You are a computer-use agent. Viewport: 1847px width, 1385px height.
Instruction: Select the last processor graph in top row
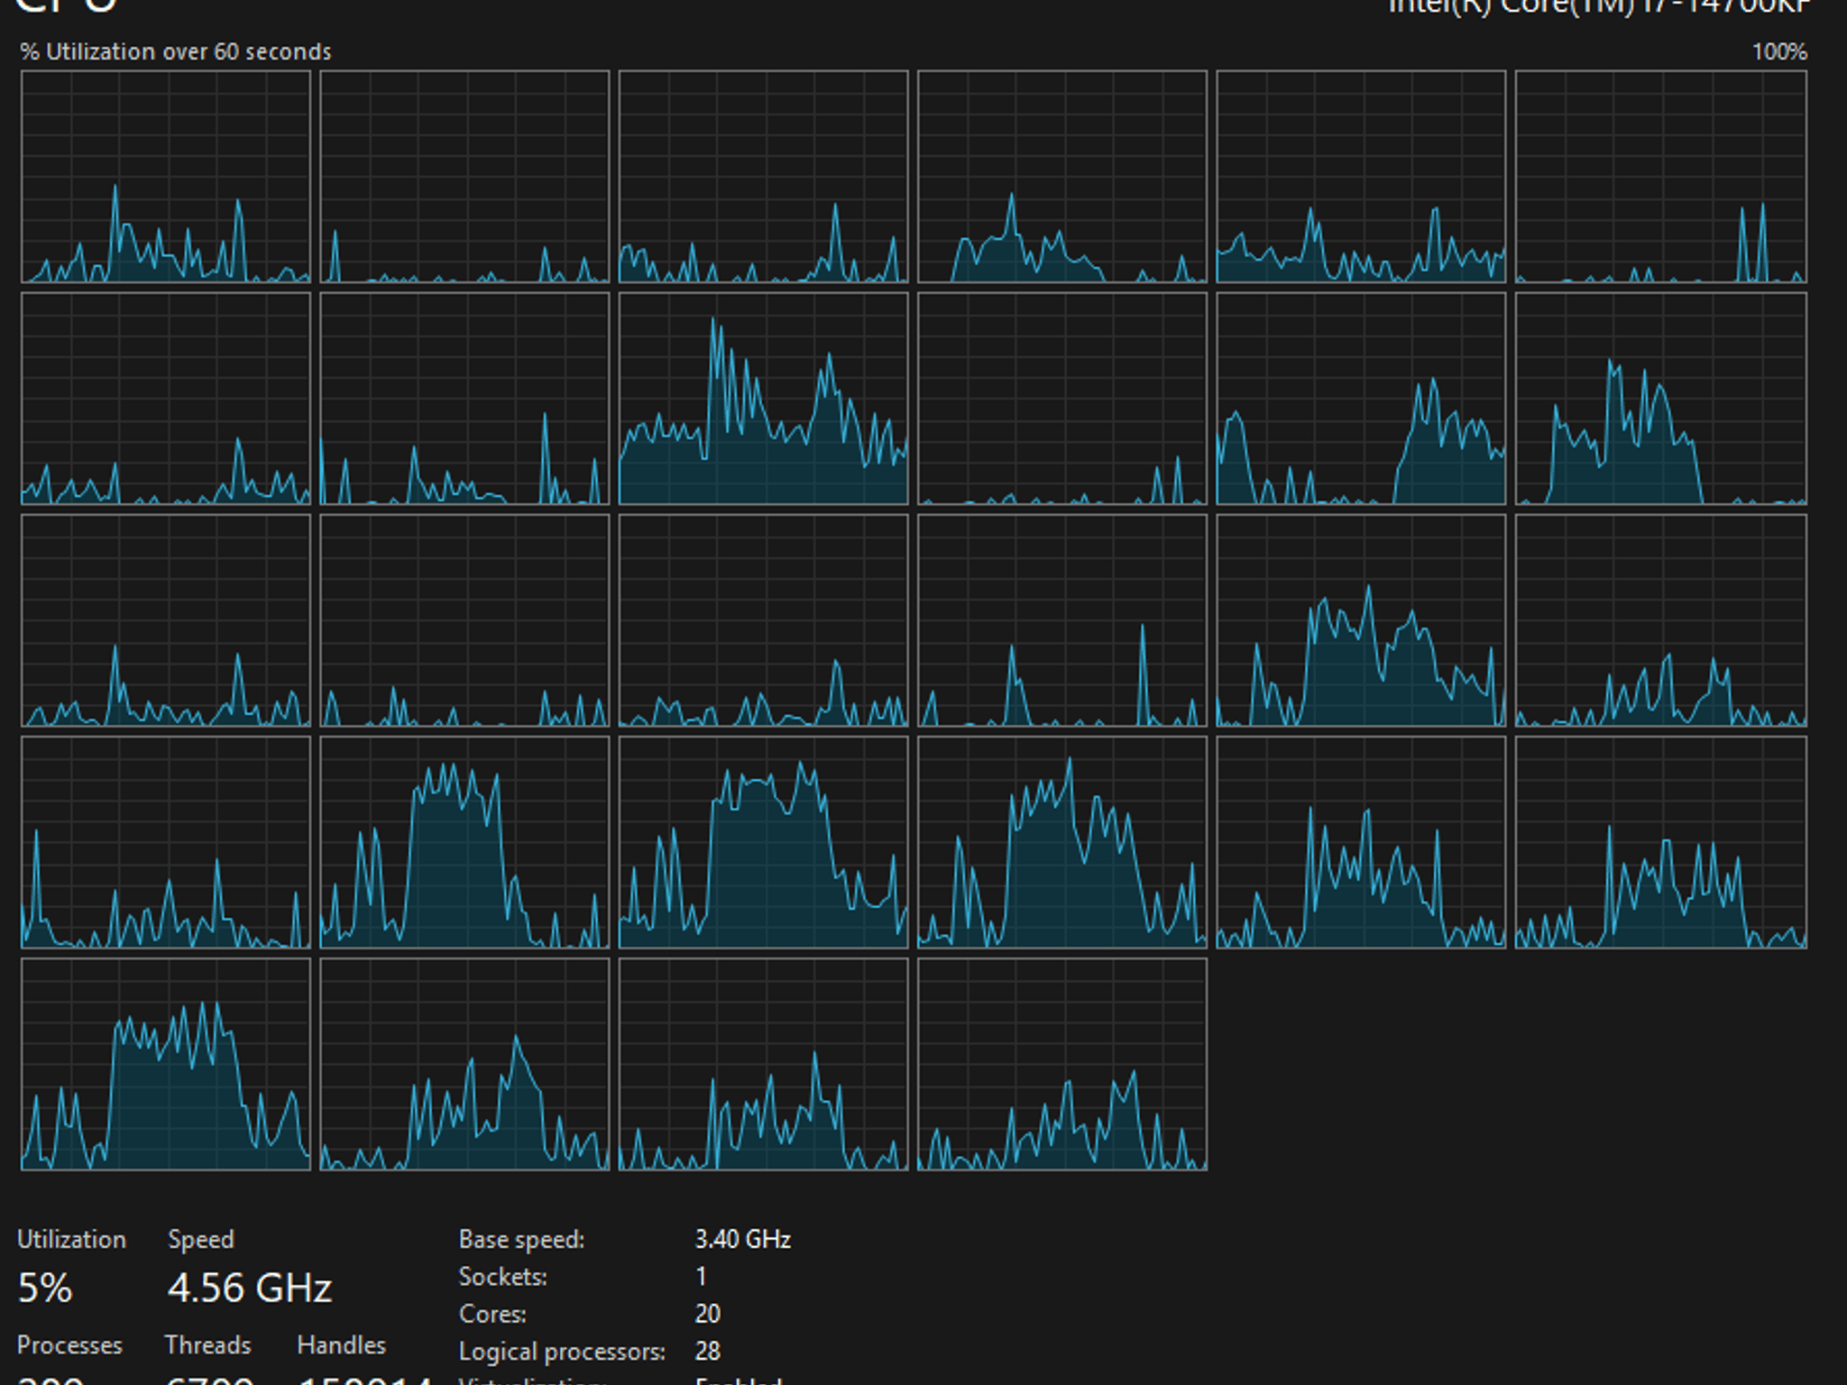(x=1661, y=177)
